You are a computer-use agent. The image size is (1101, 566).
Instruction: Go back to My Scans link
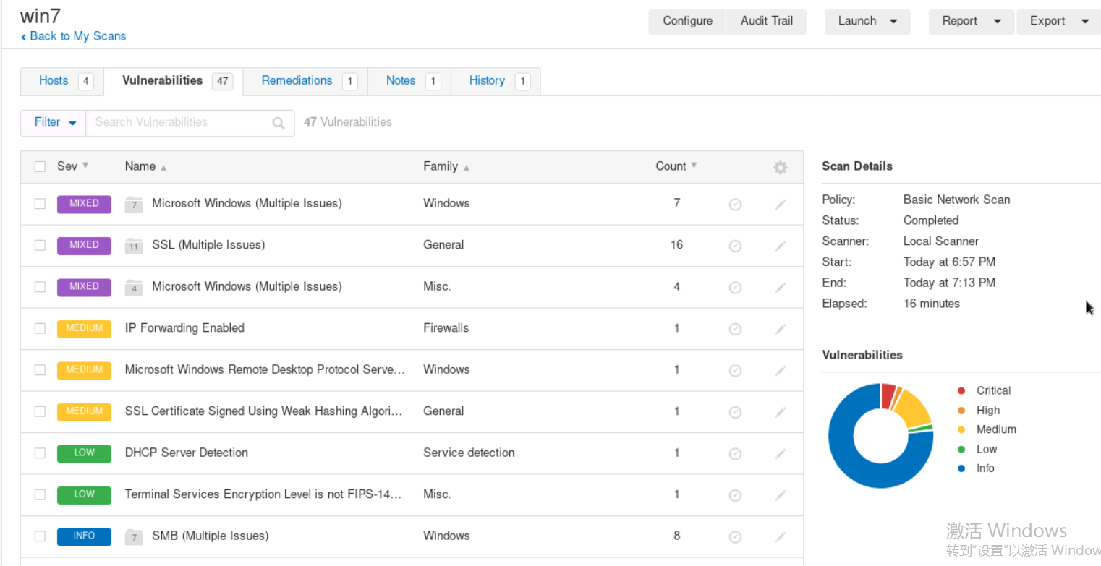(x=73, y=36)
